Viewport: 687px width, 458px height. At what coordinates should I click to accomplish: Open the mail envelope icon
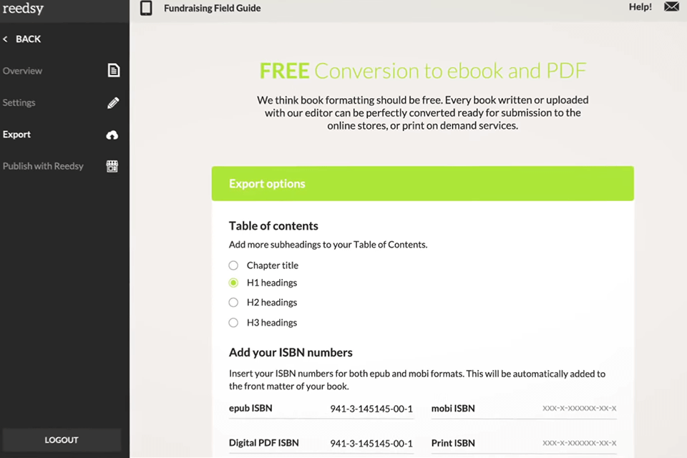tap(671, 7)
